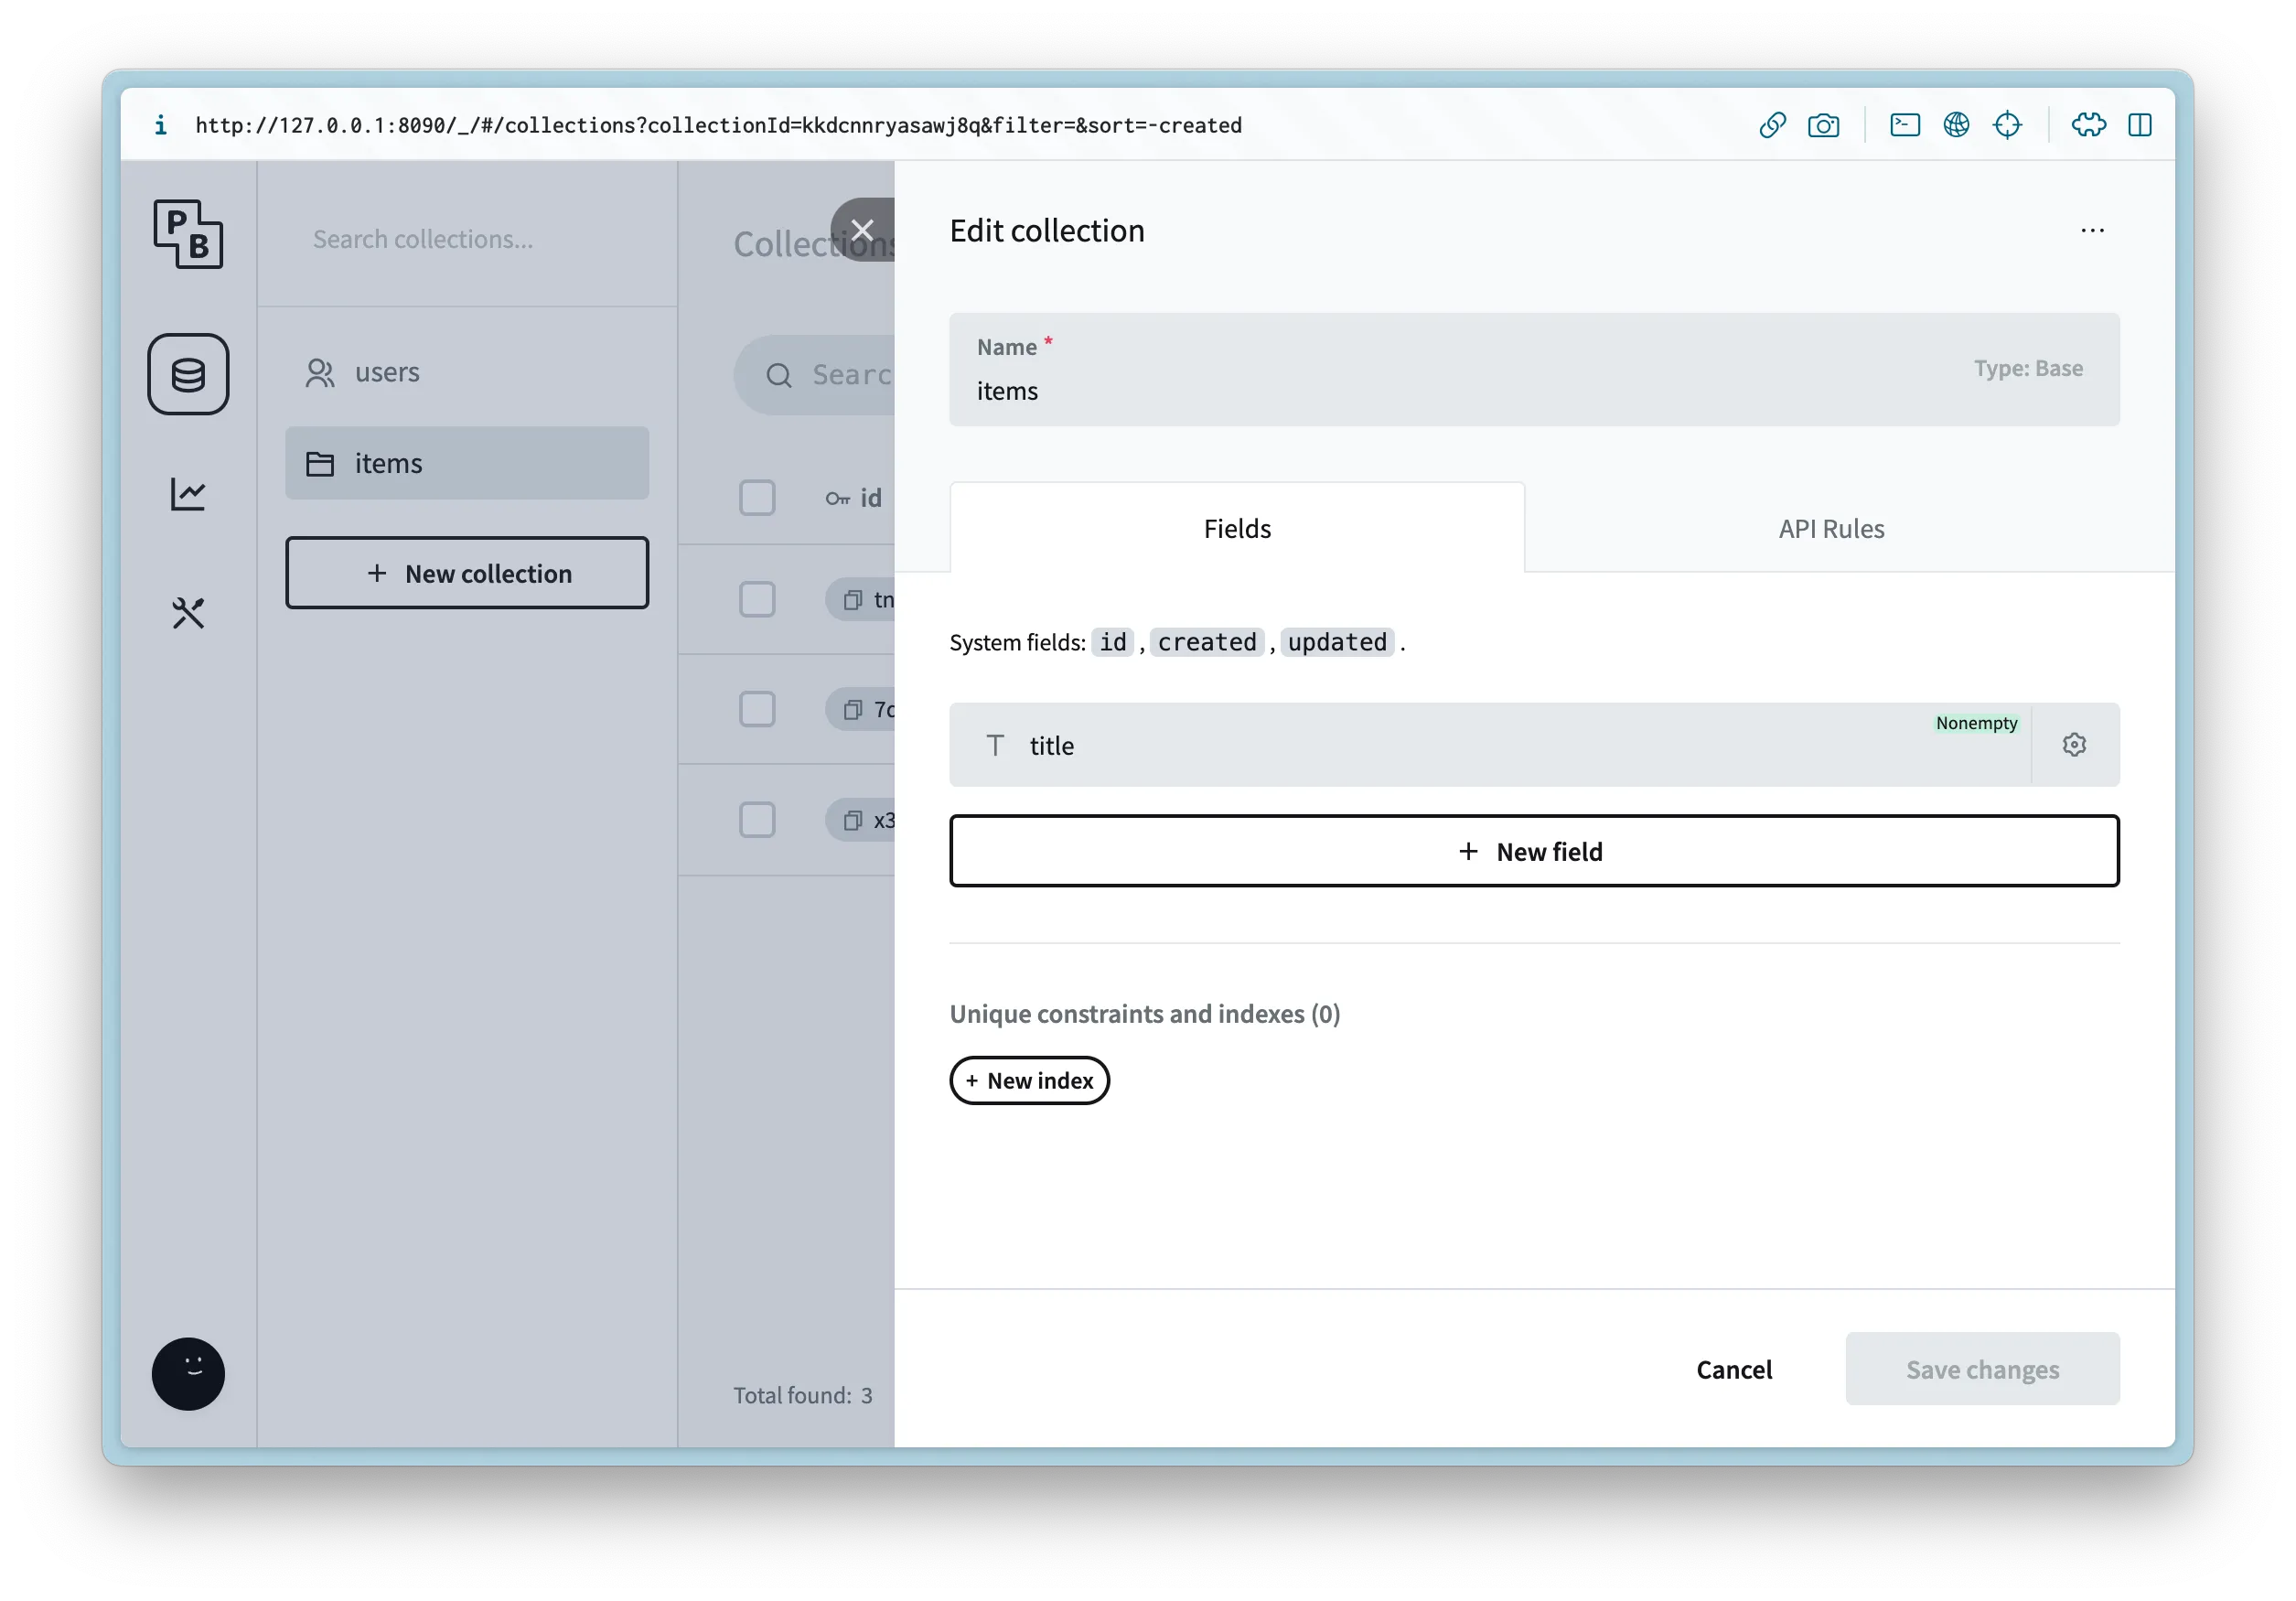Click the PocketBase logo icon
The image size is (2296, 1601).
click(188, 234)
